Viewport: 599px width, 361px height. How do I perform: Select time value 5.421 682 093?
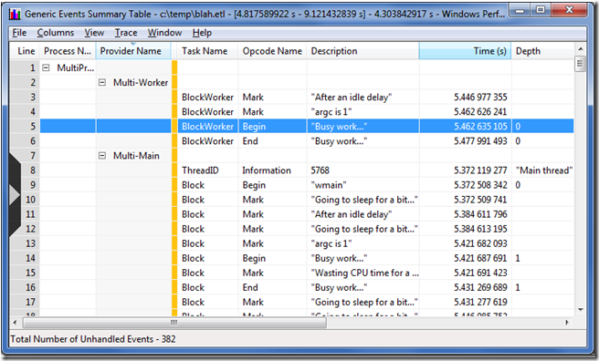[x=480, y=243]
